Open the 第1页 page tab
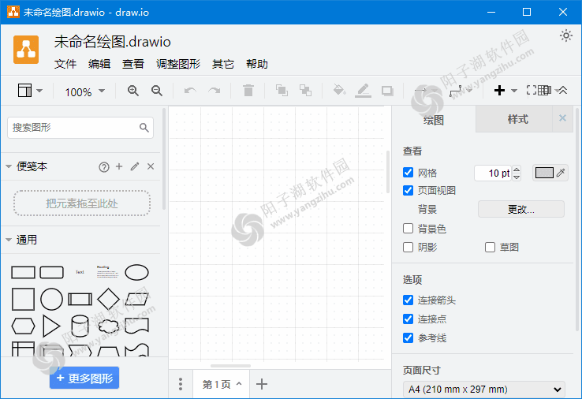Screen dimensions: 582x399 point(222,384)
